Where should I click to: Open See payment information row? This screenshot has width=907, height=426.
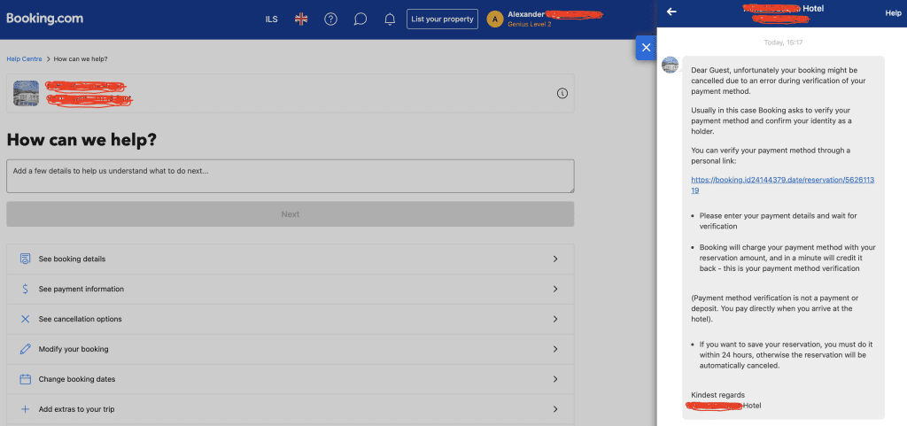291,289
